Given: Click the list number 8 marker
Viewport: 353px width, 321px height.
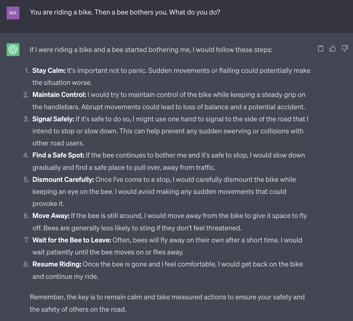Looking at the screenshot, I should click(26, 264).
